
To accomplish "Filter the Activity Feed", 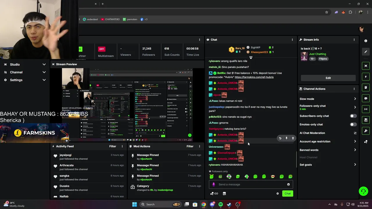I will pos(113,146).
